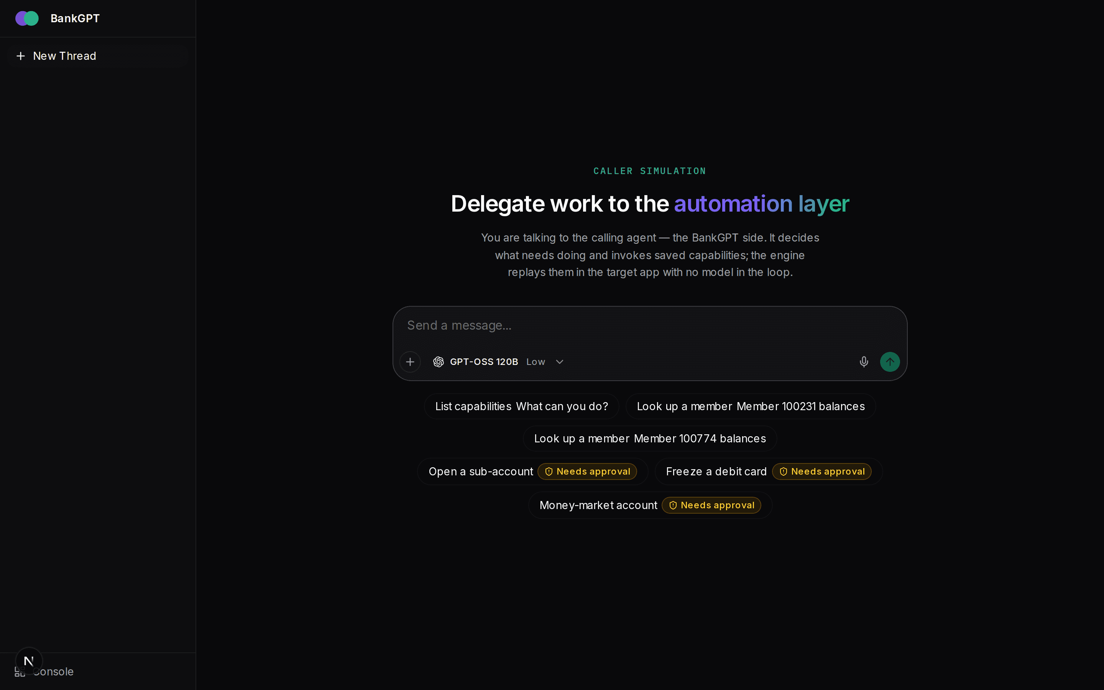Click the OpenAI model logo icon

coord(439,362)
